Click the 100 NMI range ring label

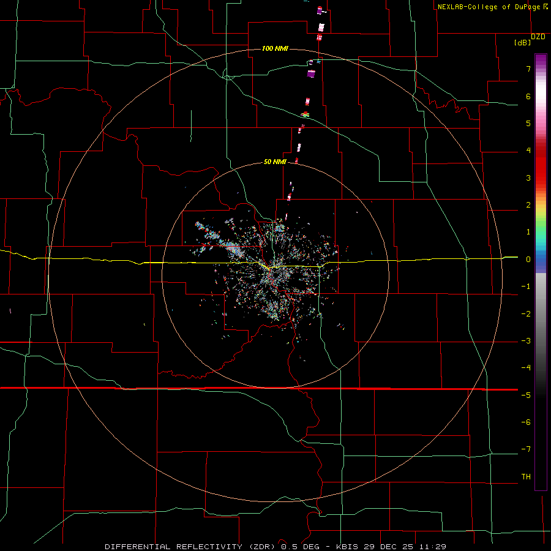(275, 48)
